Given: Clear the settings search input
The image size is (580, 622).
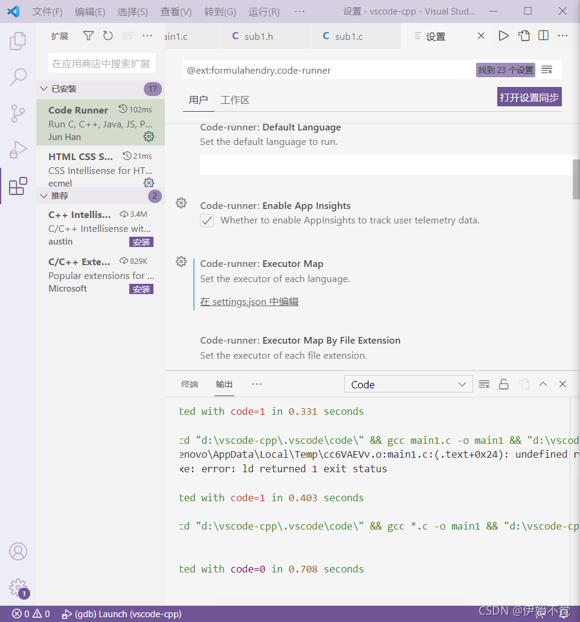Looking at the screenshot, I should coord(547,70).
